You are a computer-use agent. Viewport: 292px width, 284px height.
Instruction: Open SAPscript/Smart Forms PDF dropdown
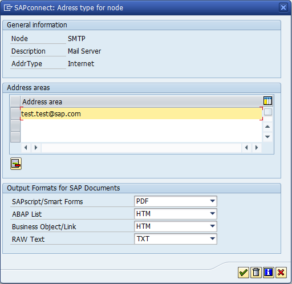(x=176, y=201)
